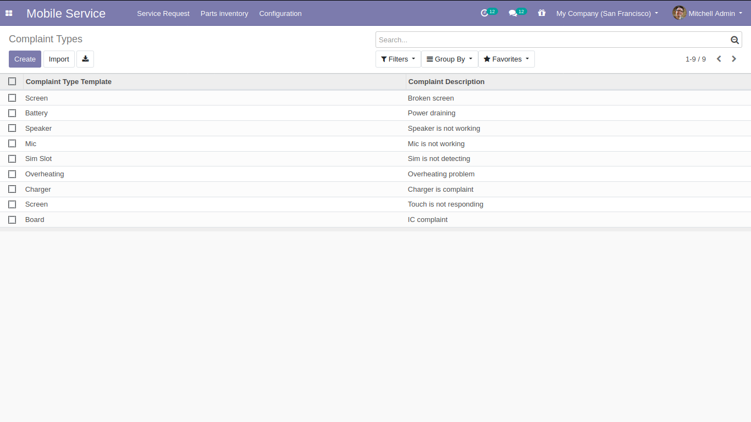This screenshot has height=422, width=751.
Task: Focus the Search input field
Action: [x=552, y=40]
